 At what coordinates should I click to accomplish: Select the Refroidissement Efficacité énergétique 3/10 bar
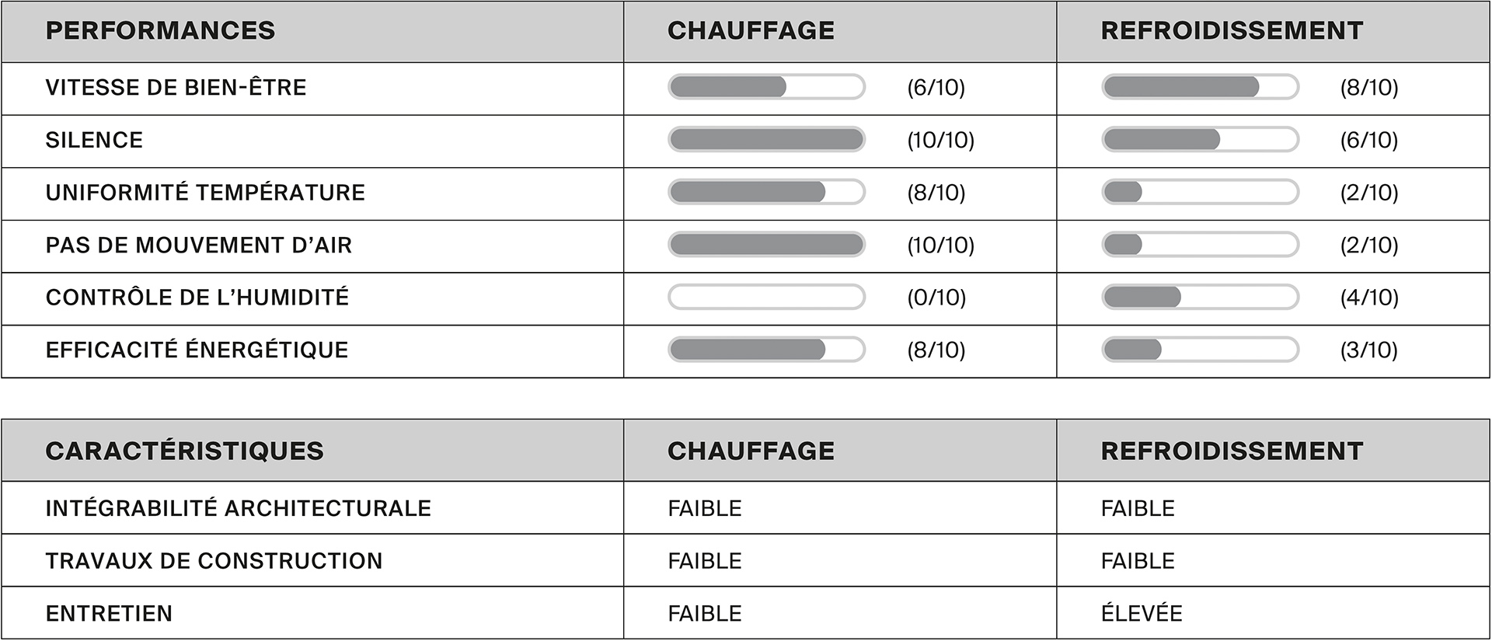[1200, 350]
